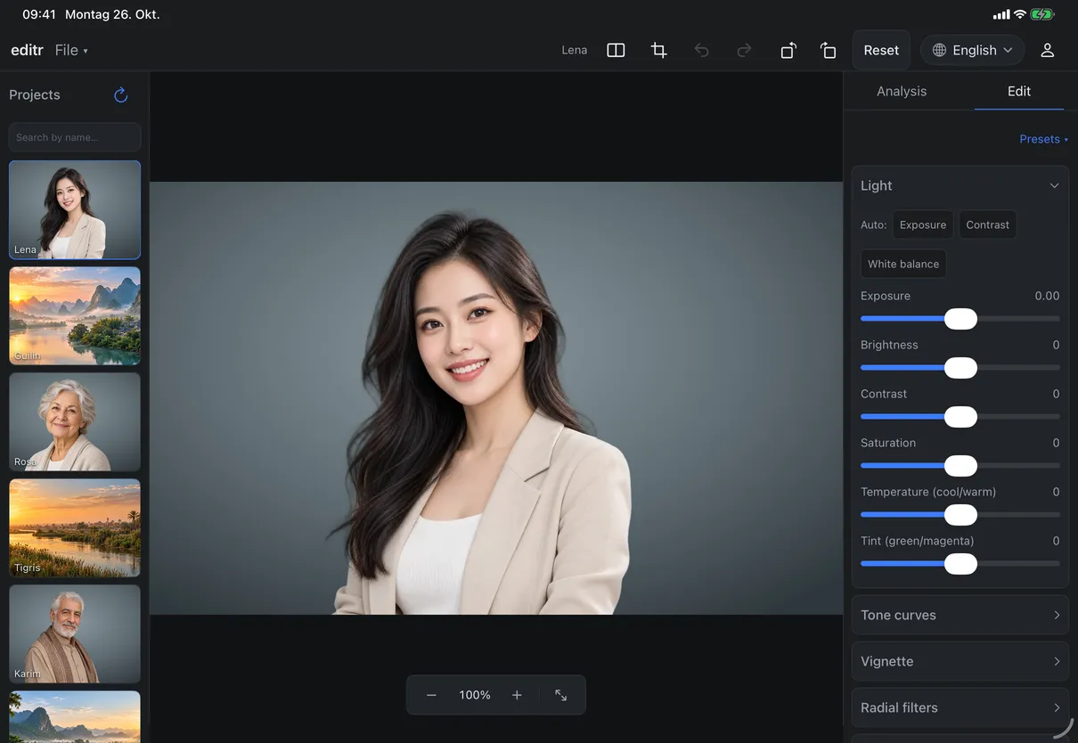
Task: Refresh the Projects list
Action: click(x=121, y=94)
